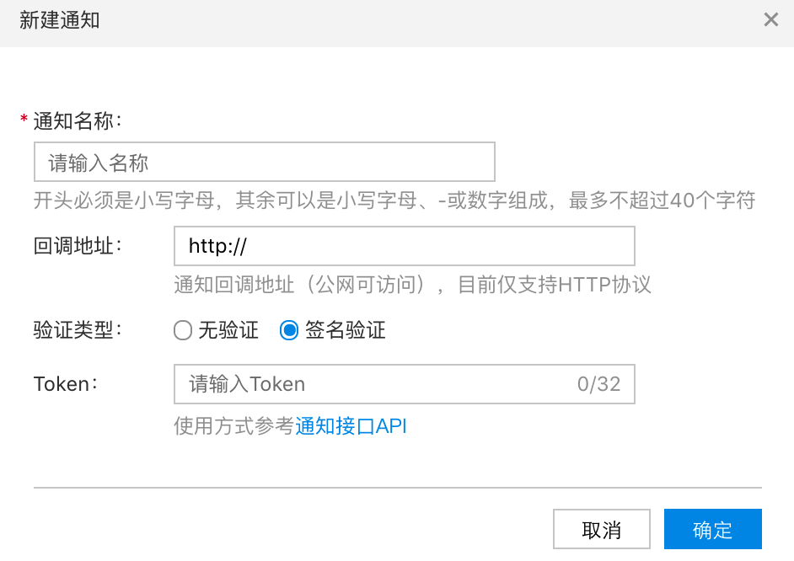Select the 无验证 radio circle
Screen dimensions: 794x561
[x=183, y=330]
